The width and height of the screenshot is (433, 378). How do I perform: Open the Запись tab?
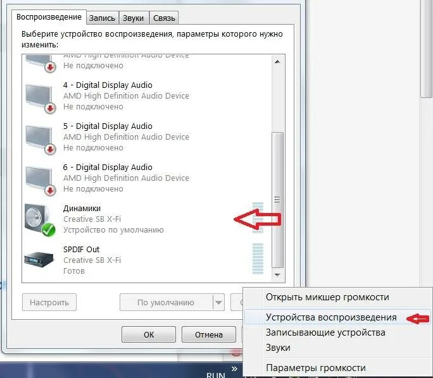[102, 18]
